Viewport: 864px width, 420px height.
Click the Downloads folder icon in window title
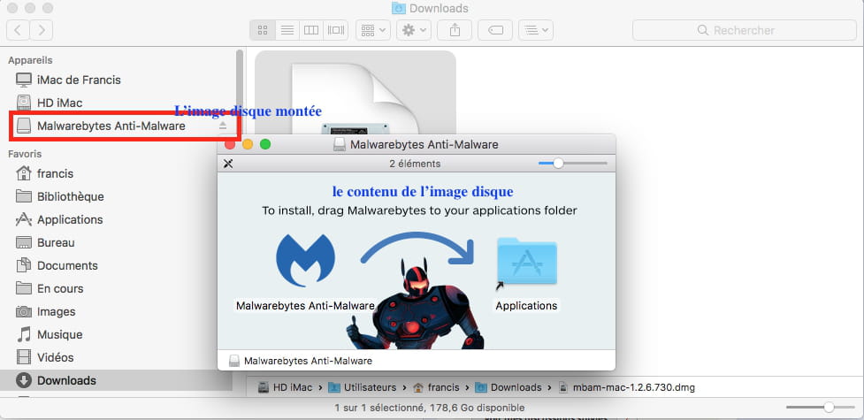(398, 8)
